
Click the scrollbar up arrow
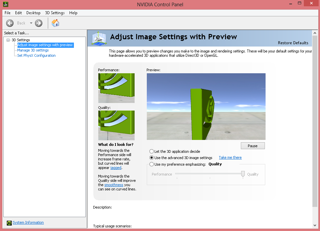pos(315,33)
